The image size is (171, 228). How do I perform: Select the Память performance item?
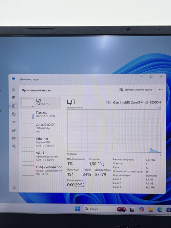coord(40,115)
